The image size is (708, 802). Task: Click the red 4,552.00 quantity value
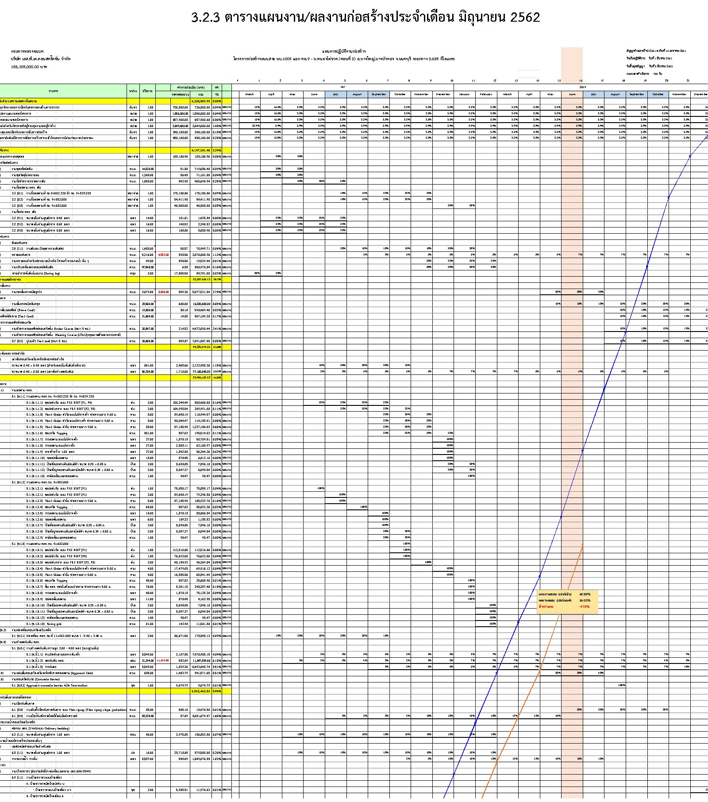pyautogui.click(x=163, y=255)
